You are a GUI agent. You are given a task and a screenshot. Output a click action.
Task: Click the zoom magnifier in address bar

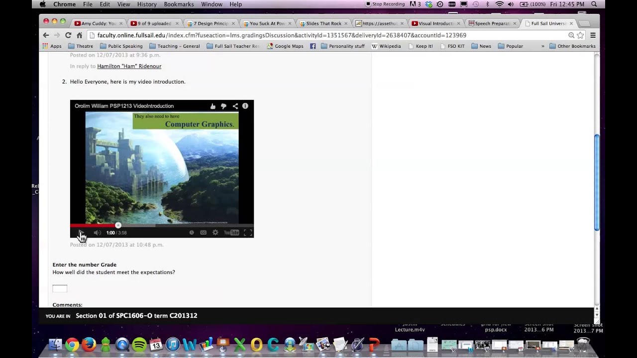click(571, 35)
